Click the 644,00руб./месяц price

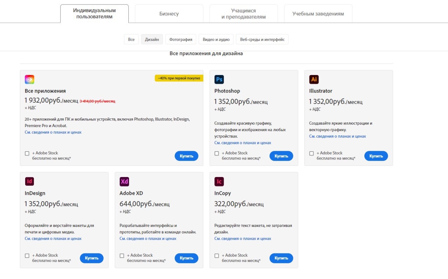point(145,204)
